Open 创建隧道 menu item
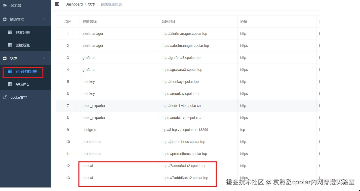The width and height of the screenshot is (360, 191). pos(25,45)
